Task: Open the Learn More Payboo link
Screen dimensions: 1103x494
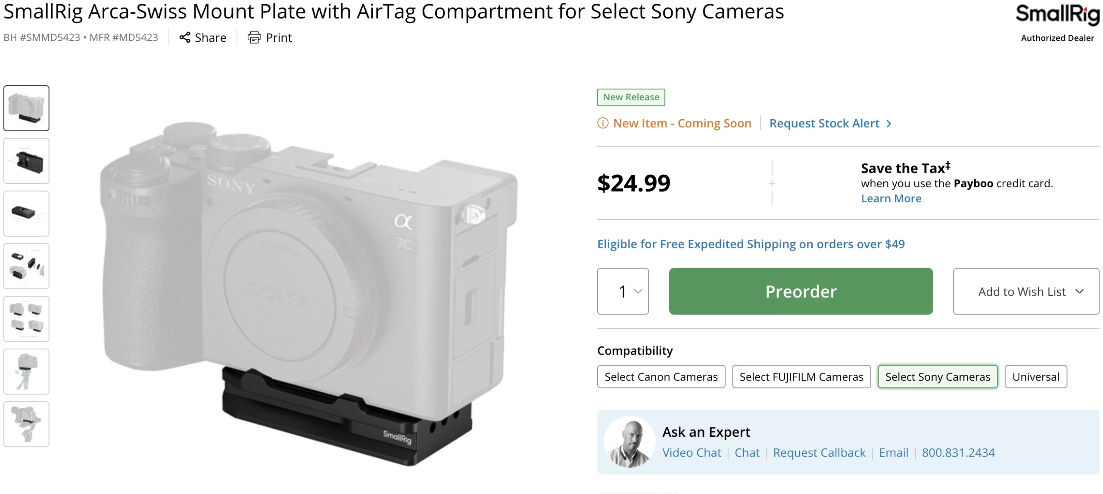Action: click(x=891, y=198)
